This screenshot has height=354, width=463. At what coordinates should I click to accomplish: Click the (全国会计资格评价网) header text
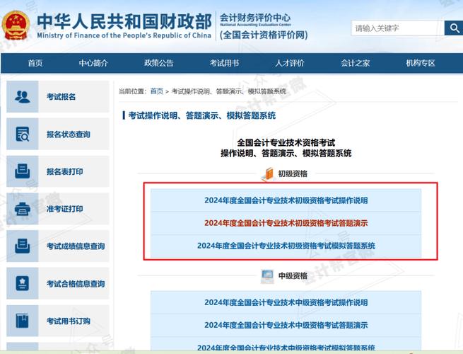[x=264, y=35]
